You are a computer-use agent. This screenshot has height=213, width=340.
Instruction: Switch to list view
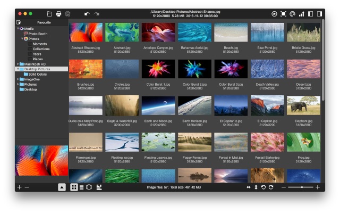tap(81, 187)
